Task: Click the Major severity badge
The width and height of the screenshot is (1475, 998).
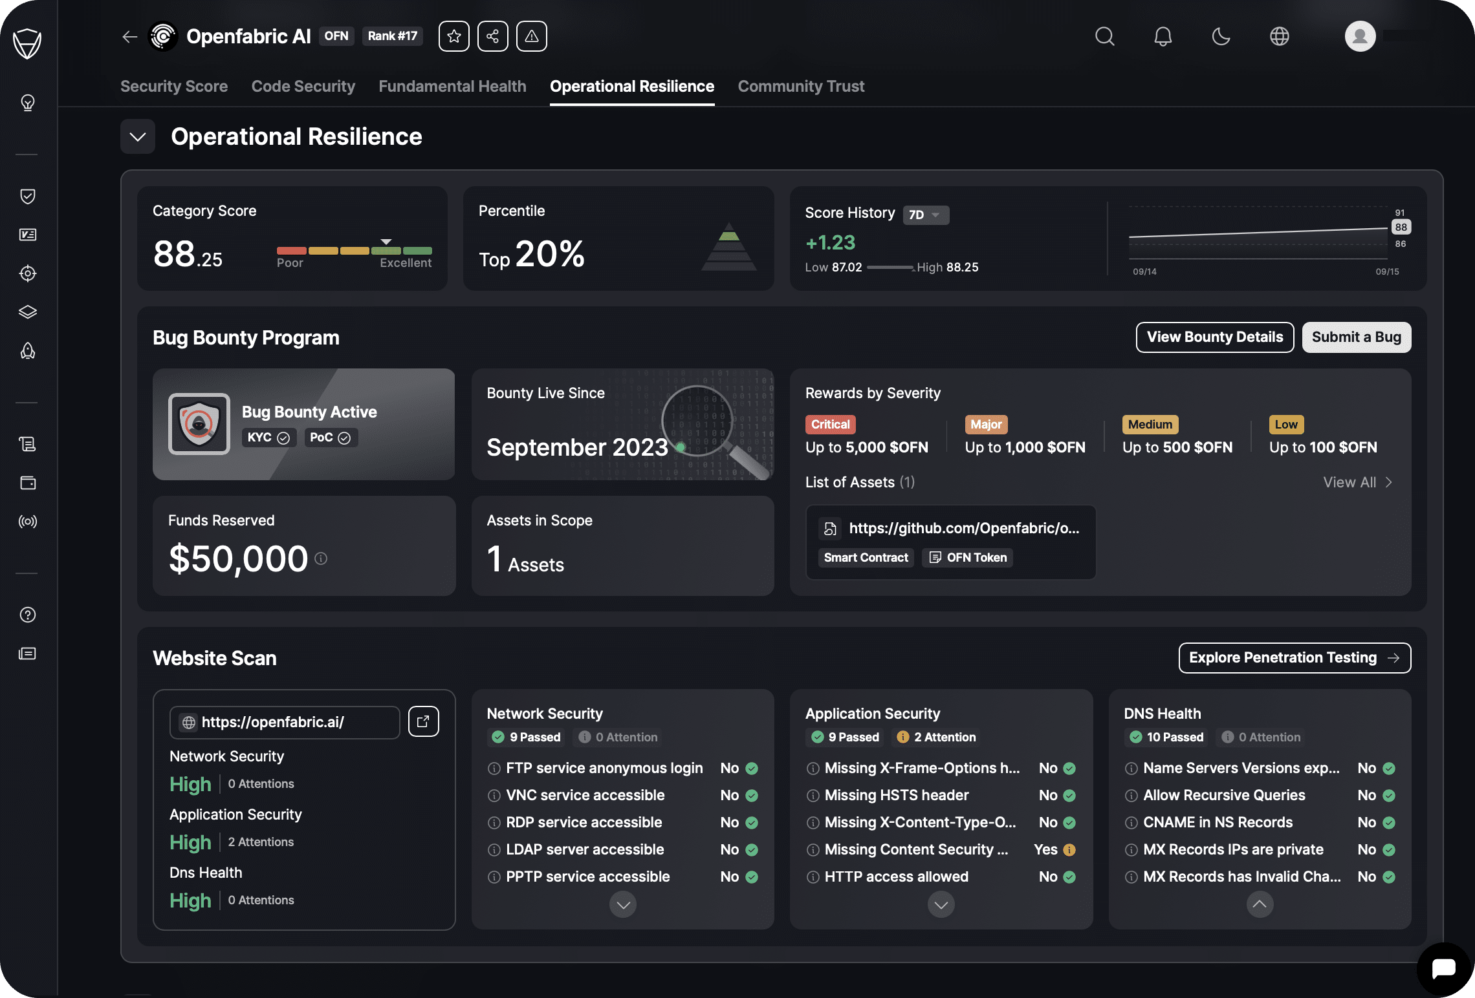Action: point(987,425)
